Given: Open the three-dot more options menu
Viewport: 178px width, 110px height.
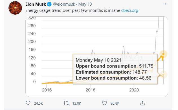Looking at the screenshot, I should tap(165, 4).
